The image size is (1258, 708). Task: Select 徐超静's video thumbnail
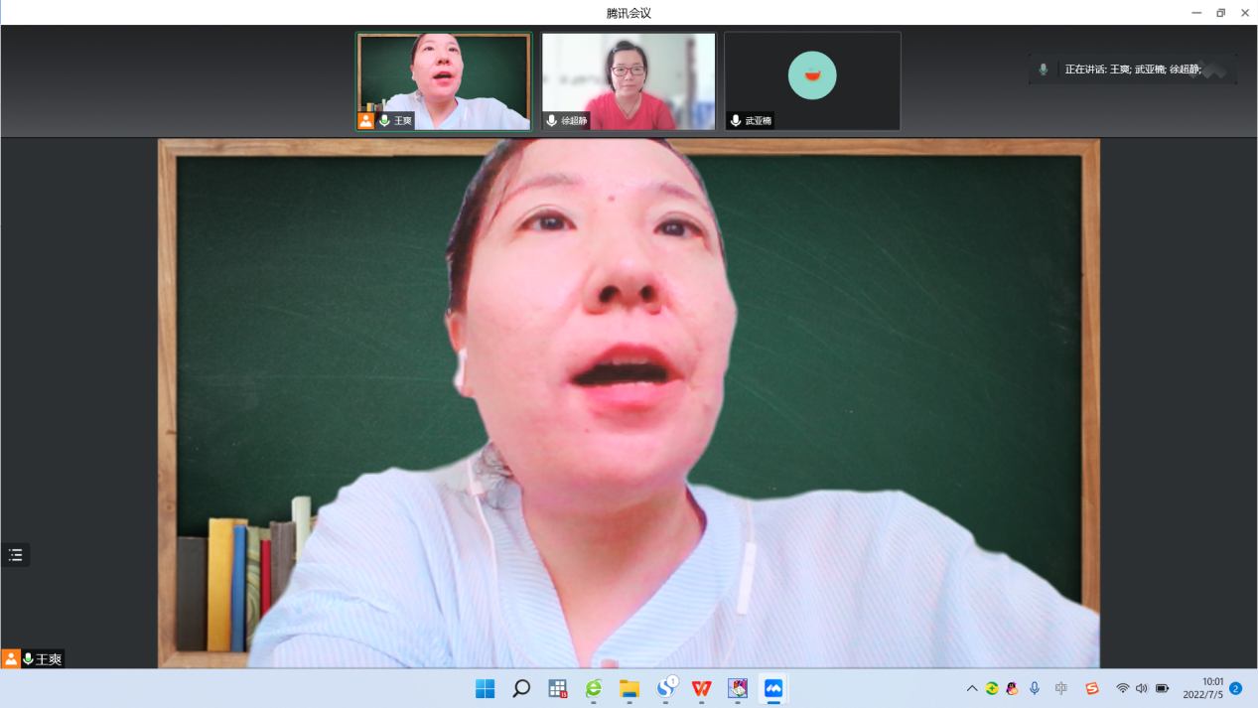[628, 79]
